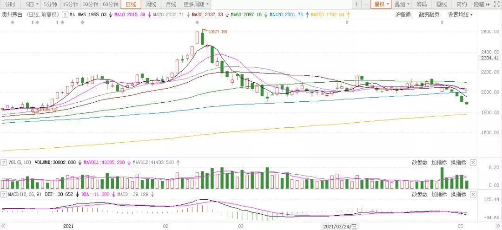Image resolution: width=502 pixels, height=230 pixels.
Task: Click the MA250 up-arrow indicator
Action: point(349,15)
